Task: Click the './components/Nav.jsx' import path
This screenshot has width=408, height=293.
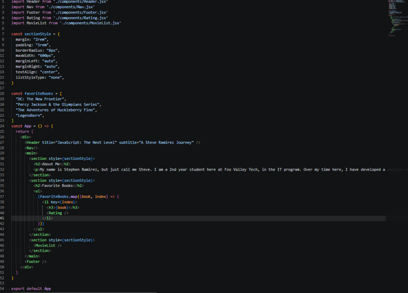Action: [x=71, y=7]
